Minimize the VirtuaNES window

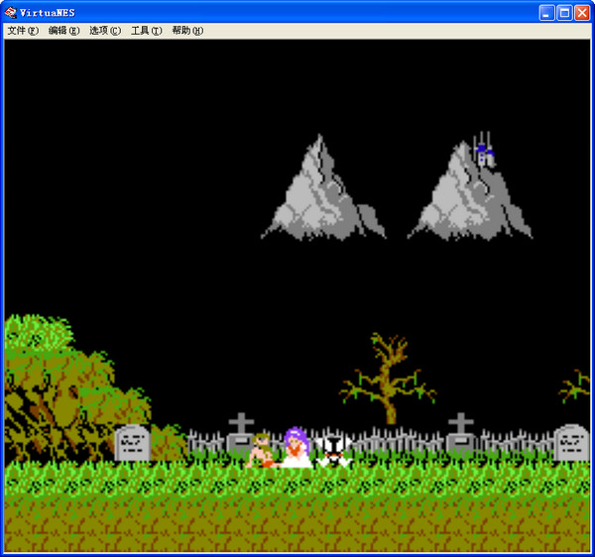pos(546,13)
